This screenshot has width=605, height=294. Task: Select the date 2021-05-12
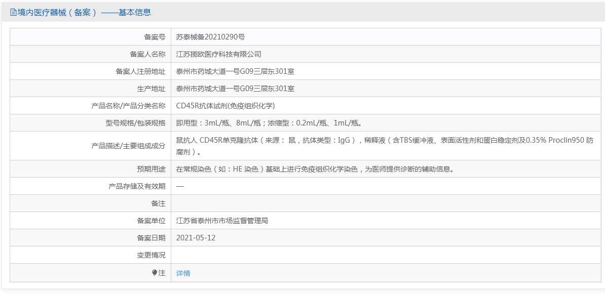[196, 238]
